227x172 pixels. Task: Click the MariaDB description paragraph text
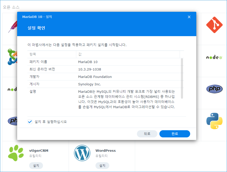pos(126,99)
